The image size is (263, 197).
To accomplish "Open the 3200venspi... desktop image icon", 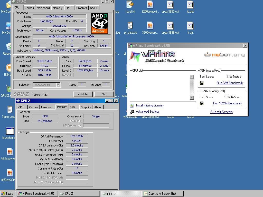I will point(150,26).
